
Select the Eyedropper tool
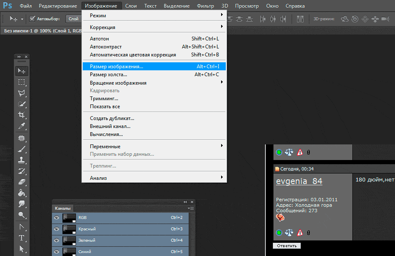tap(22, 126)
